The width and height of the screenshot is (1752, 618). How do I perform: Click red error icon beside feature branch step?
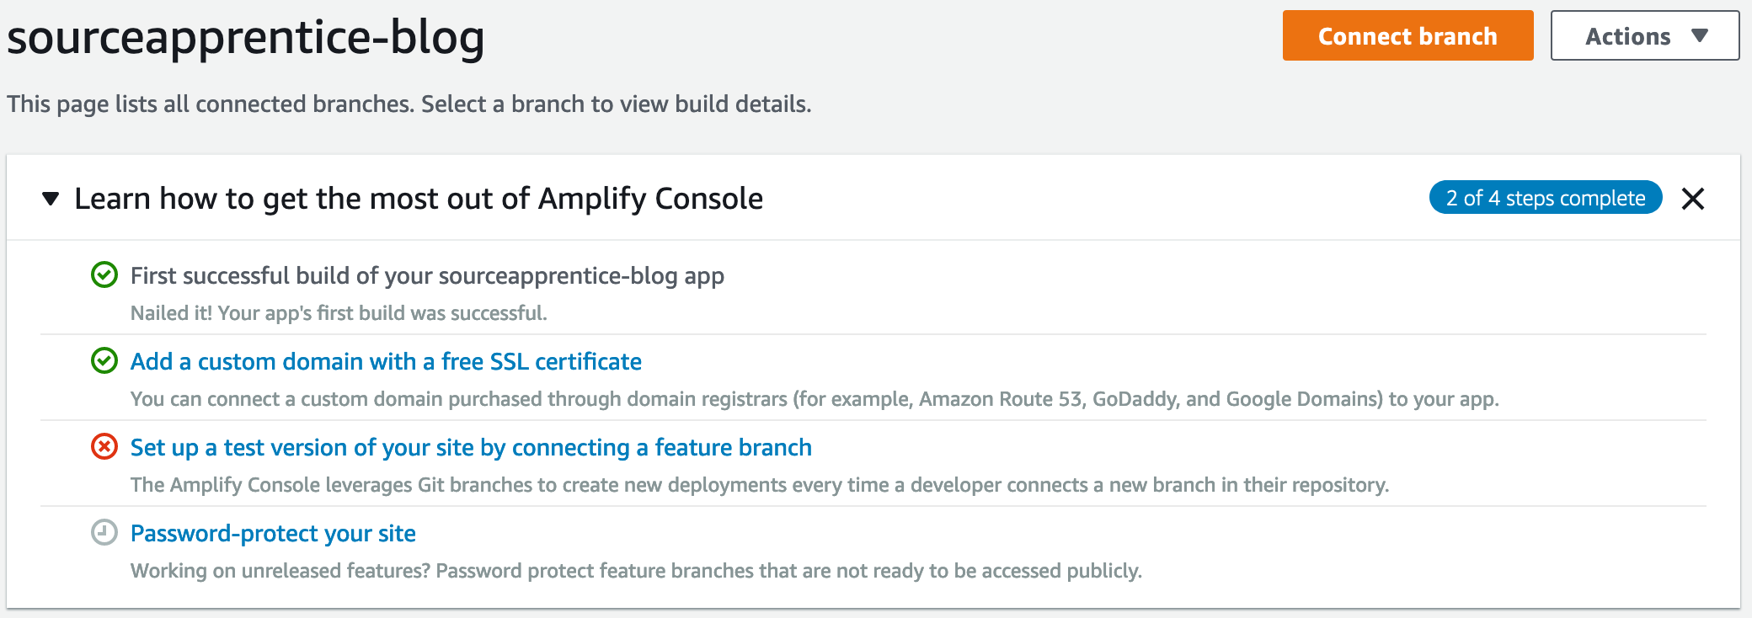click(104, 446)
